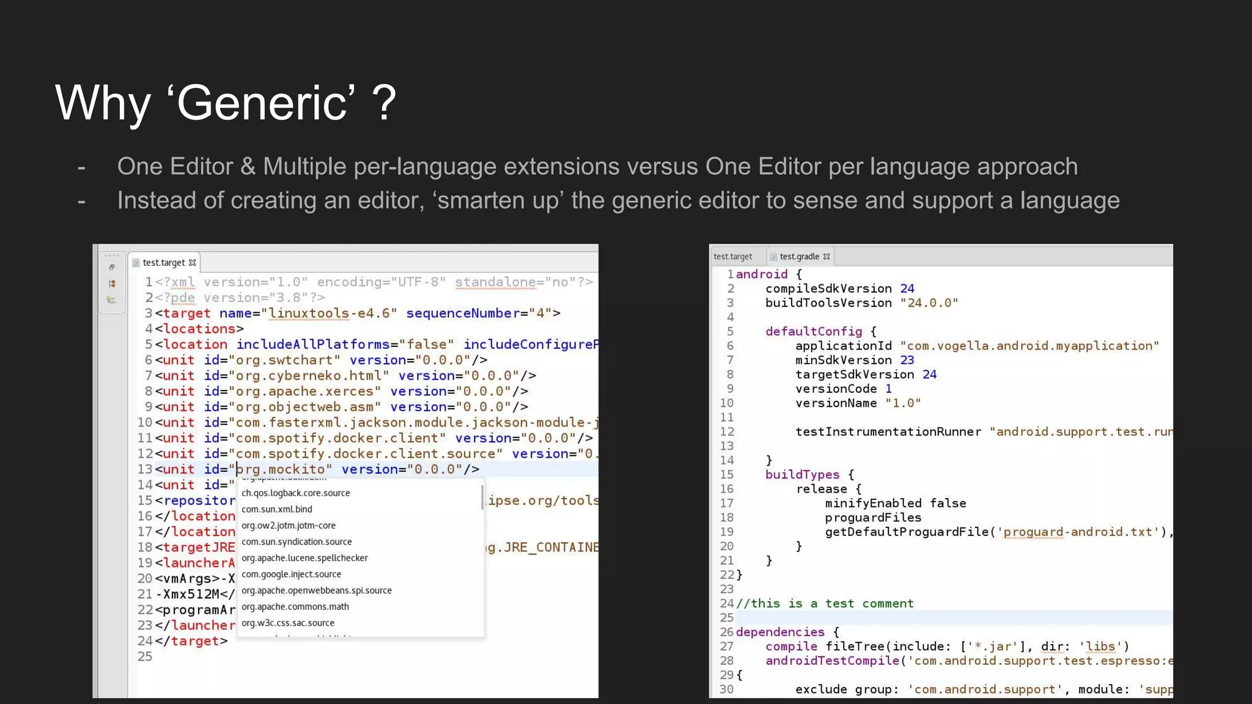Click sequenceNumber attribute on line 3

463,313
